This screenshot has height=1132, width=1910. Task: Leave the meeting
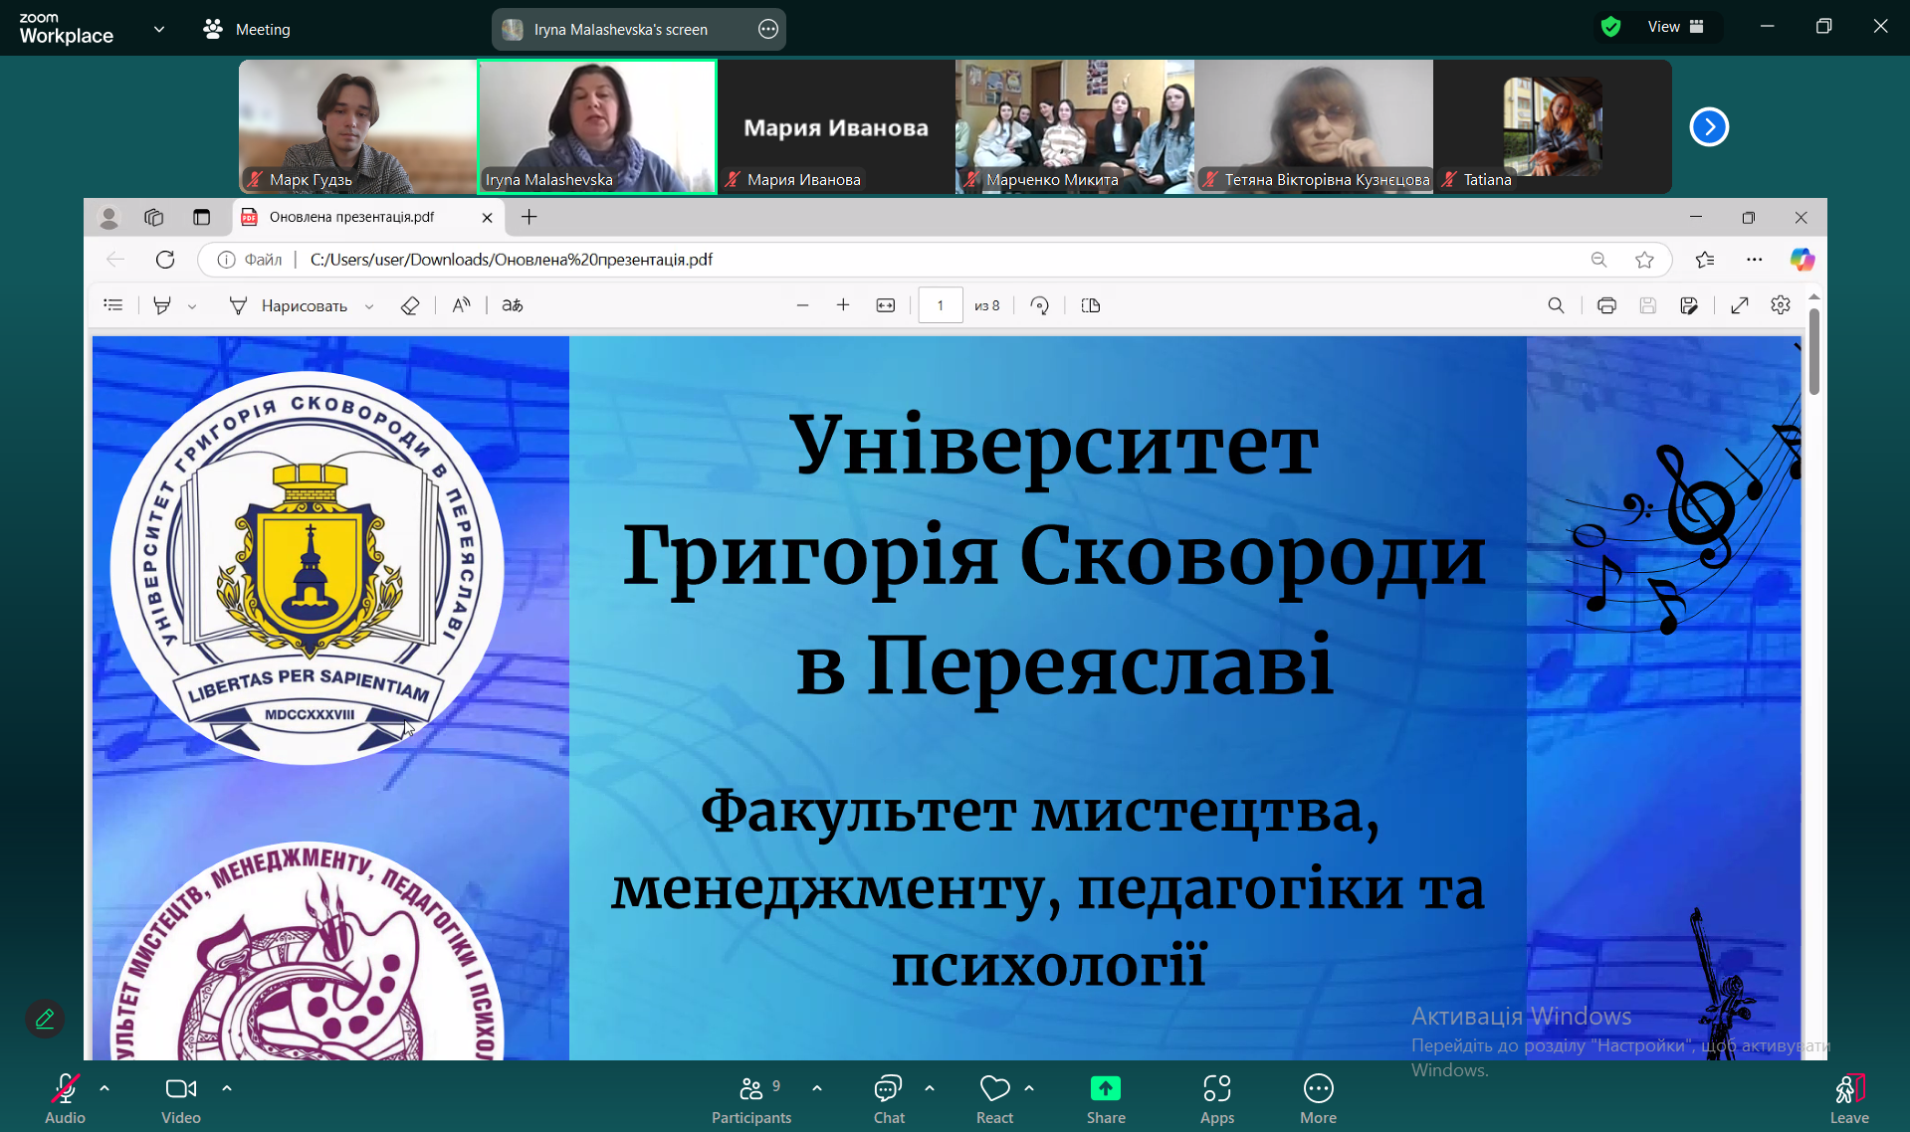(1849, 1098)
